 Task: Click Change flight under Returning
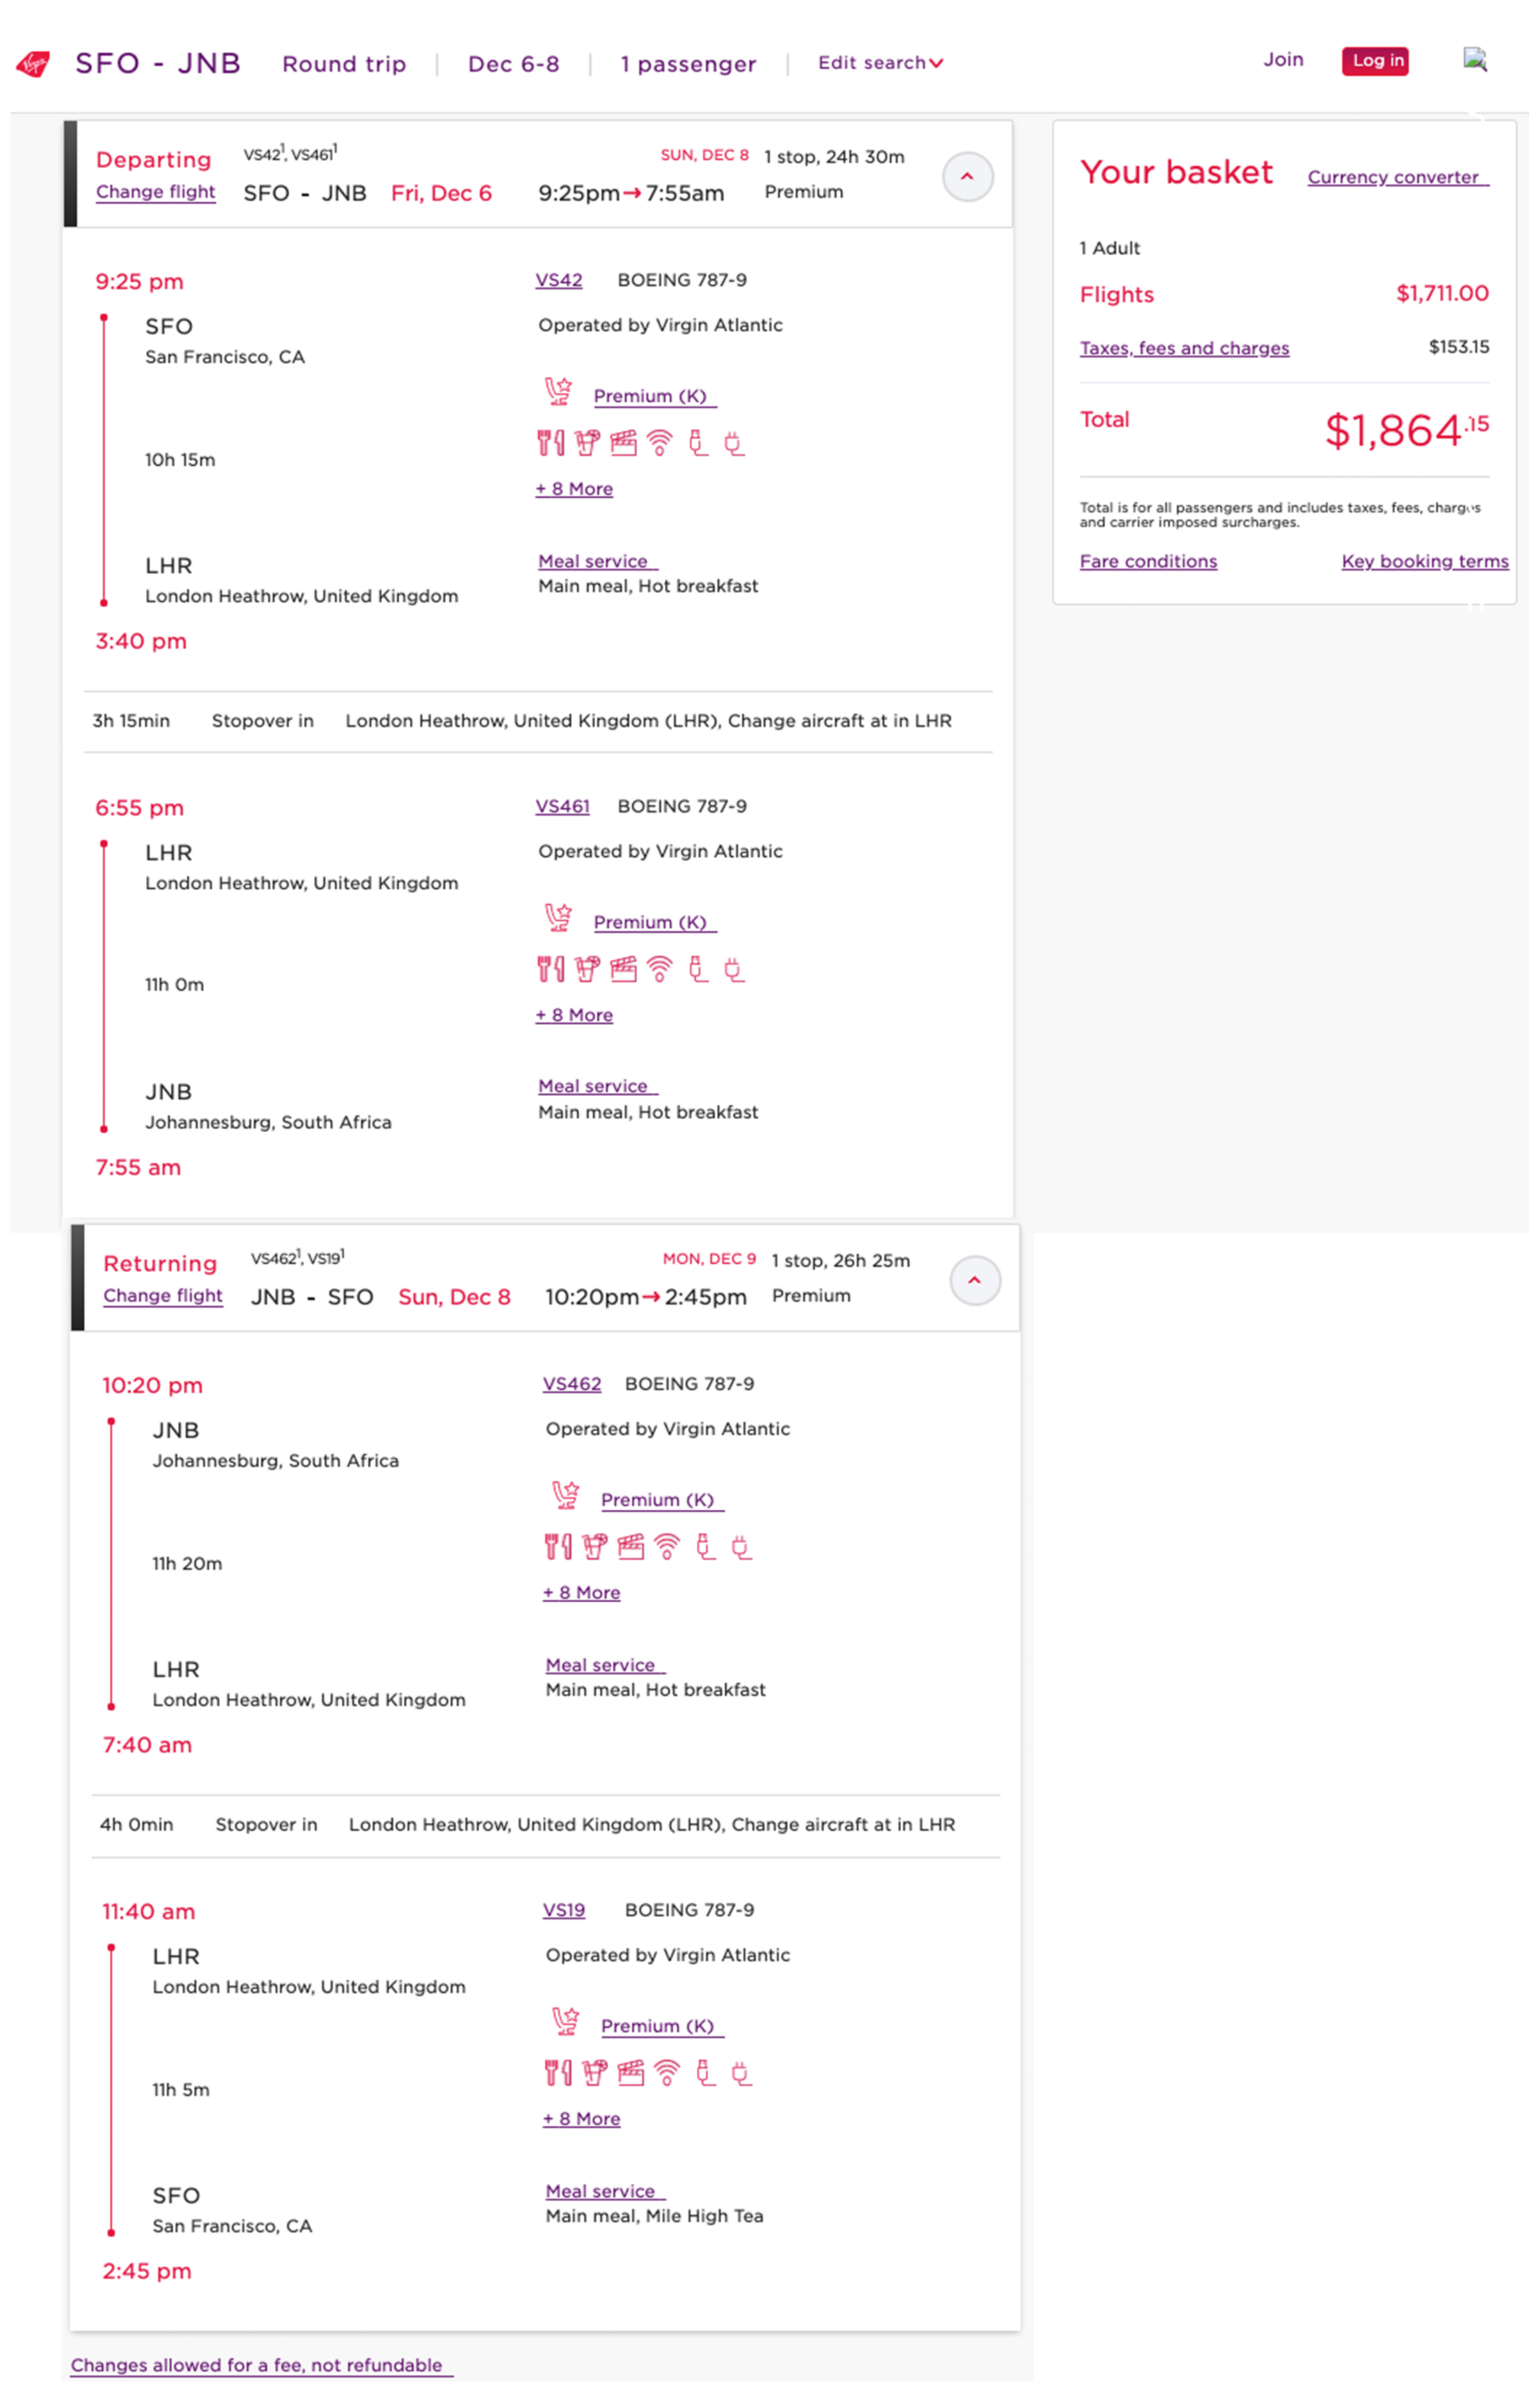coord(163,1295)
